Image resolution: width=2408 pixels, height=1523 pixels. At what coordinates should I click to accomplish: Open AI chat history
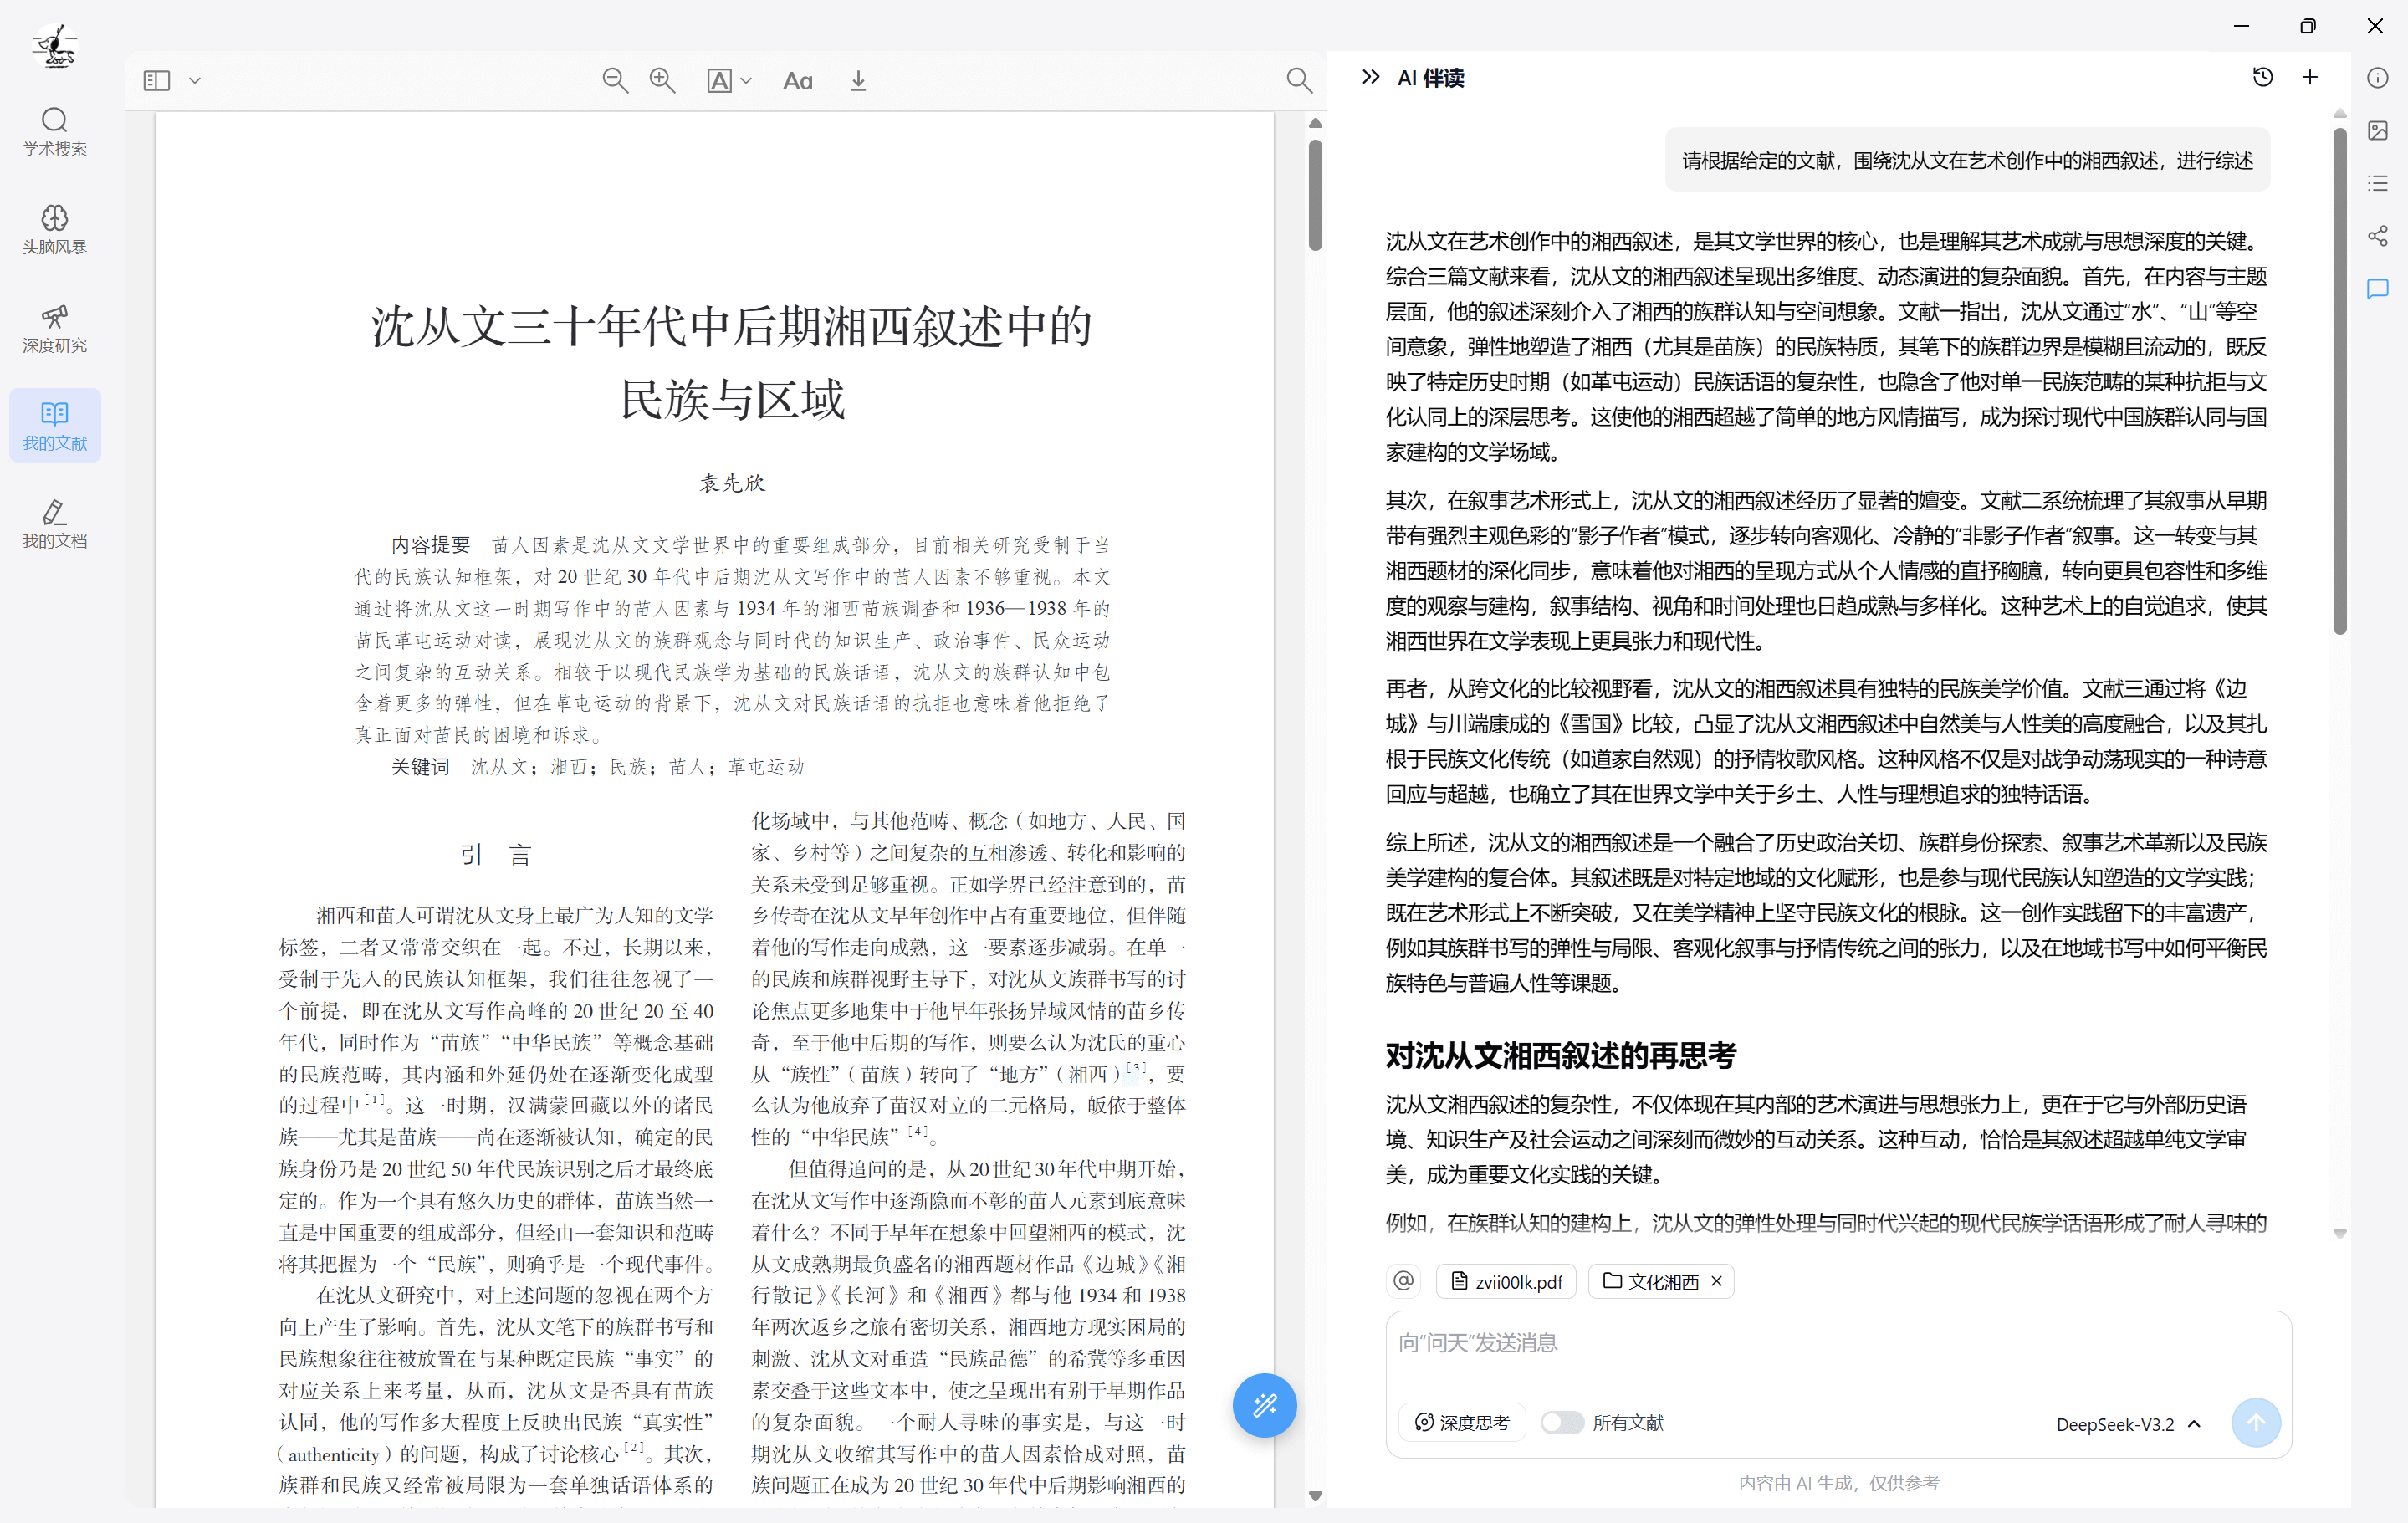2262,78
